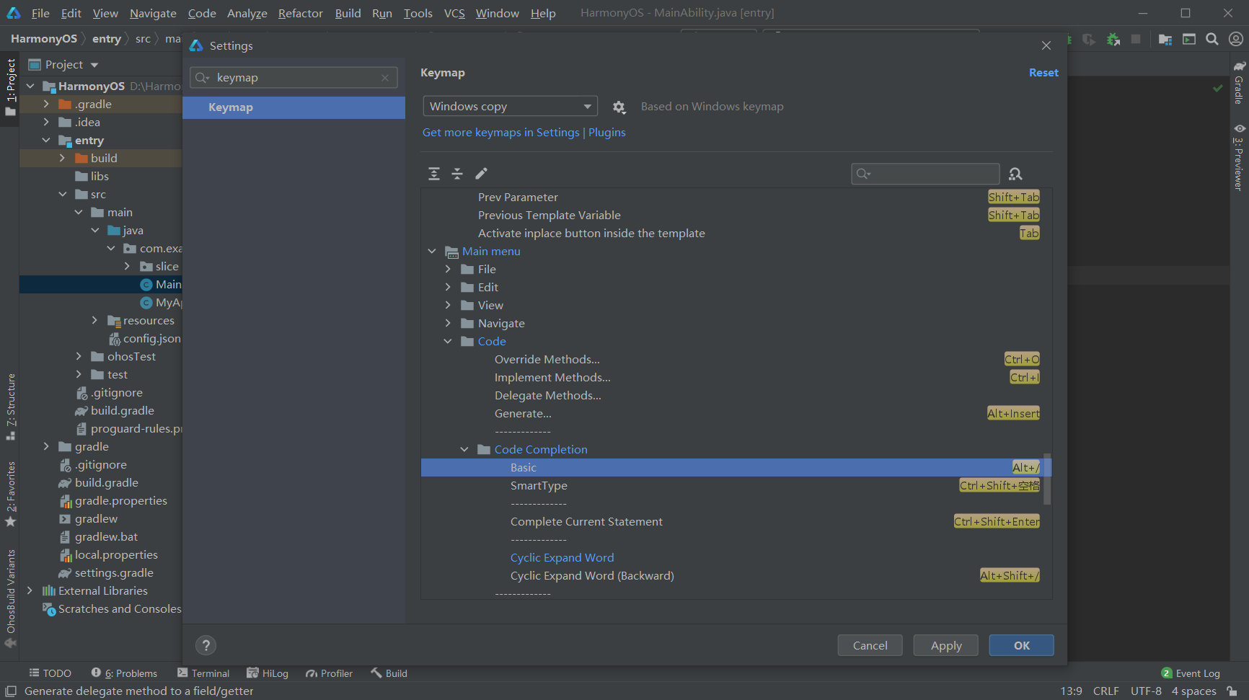Viewport: 1249px width, 700px height.
Task: Open the Terminal tab
Action: [x=203, y=673]
